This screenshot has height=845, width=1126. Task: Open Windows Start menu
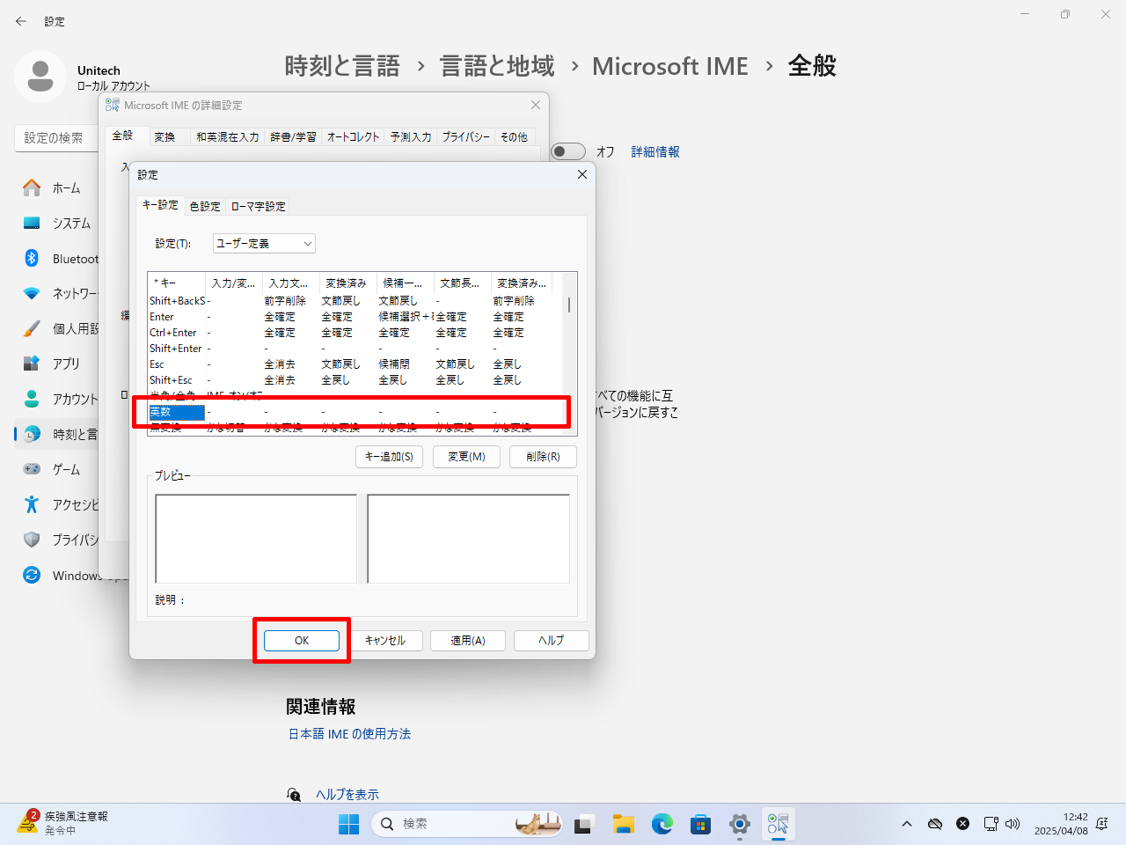click(349, 824)
